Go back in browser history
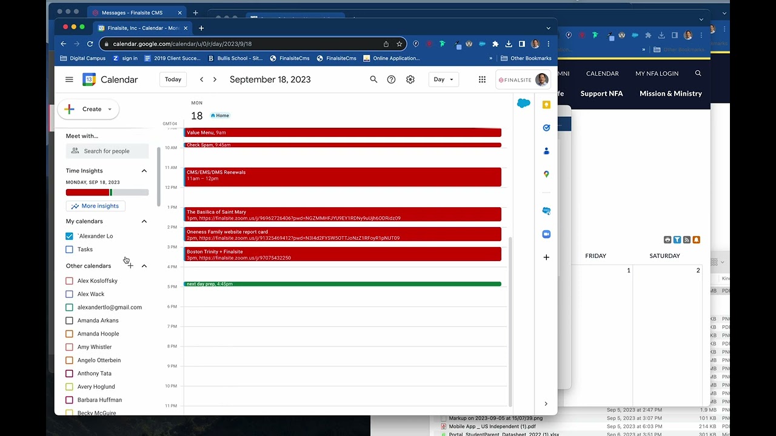Viewport: 776px width, 436px height. [63, 44]
